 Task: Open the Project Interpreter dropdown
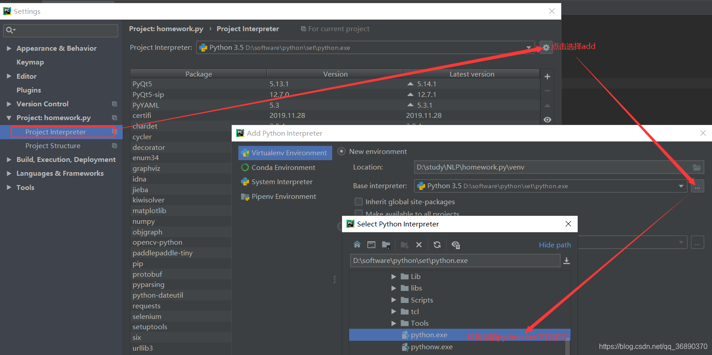tap(528, 48)
